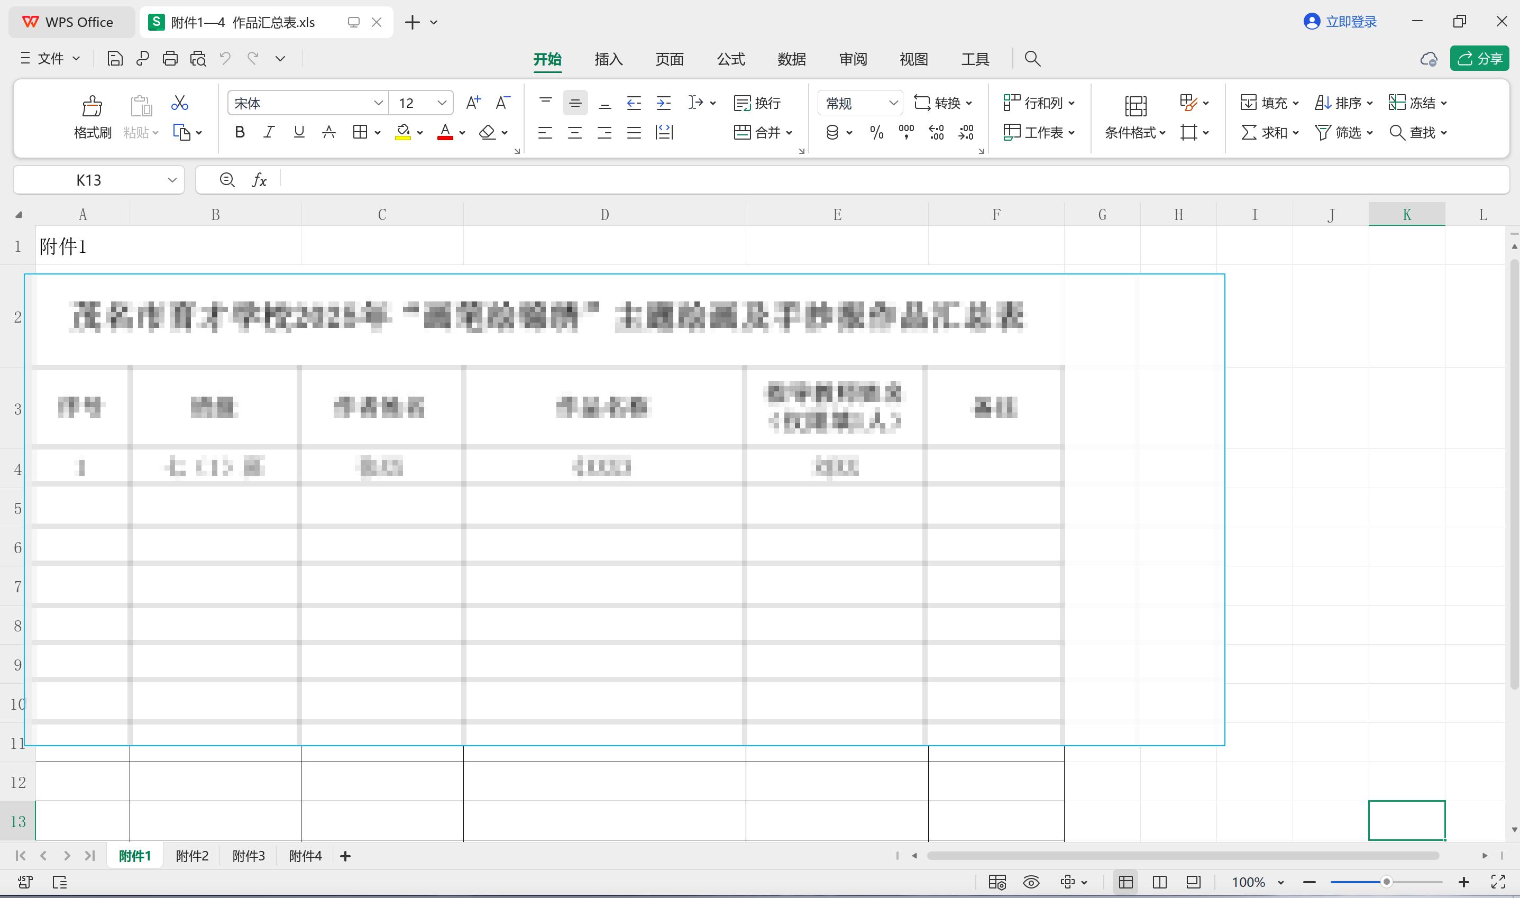Toggle Underline formatting
This screenshot has width=1520, height=898.
point(299,132)
